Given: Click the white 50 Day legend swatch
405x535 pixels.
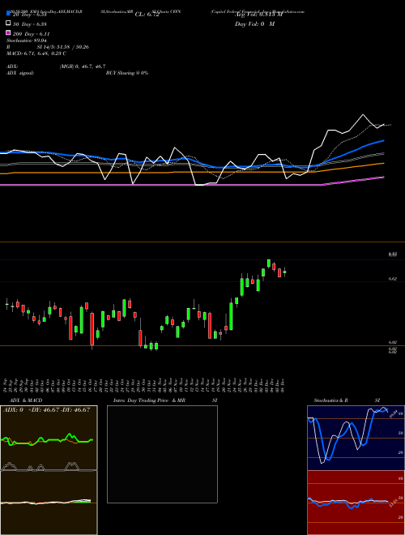Looking at the screenshot, I should (x=8, y=24).
